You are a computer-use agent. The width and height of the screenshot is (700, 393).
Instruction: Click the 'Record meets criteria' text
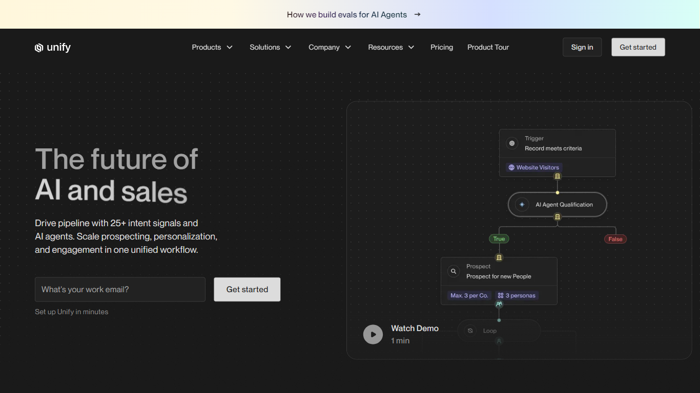click(553, 148)
